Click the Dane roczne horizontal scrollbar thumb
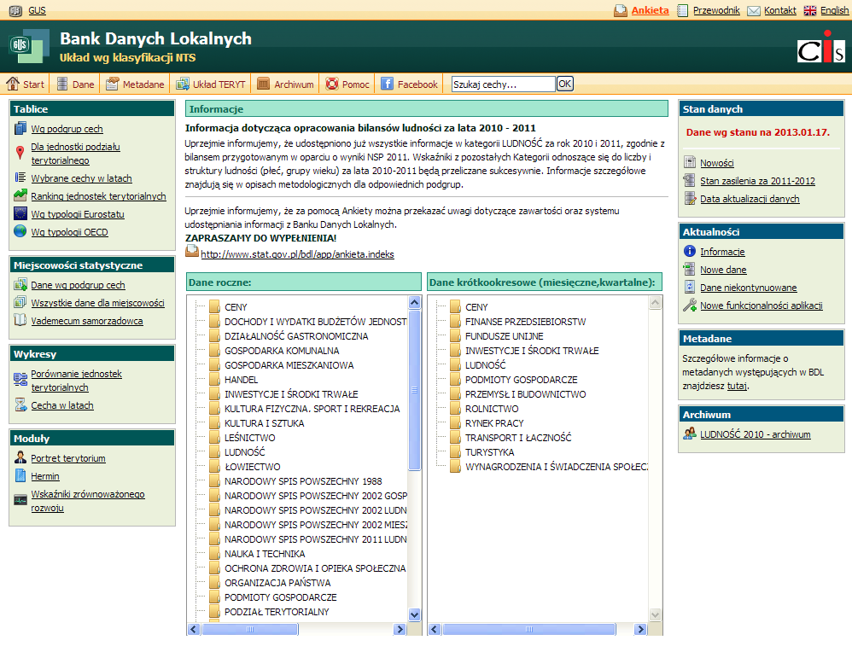 click(x=250, y=629)
